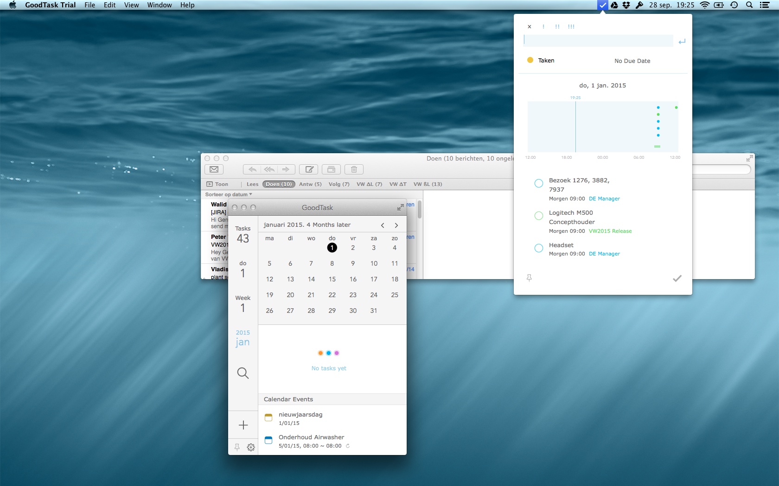Screen dimensions: 779x486
Task: Reply all in Mail toolbar
Action: click(269, 169)
